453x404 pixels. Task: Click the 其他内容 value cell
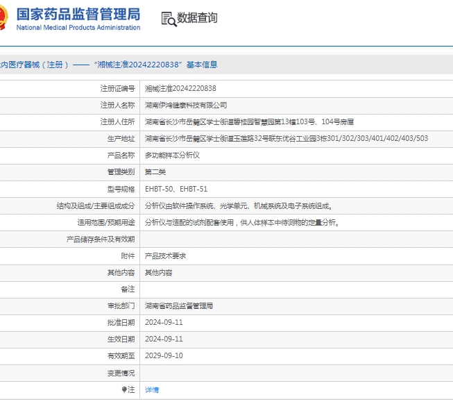point(158,273)
